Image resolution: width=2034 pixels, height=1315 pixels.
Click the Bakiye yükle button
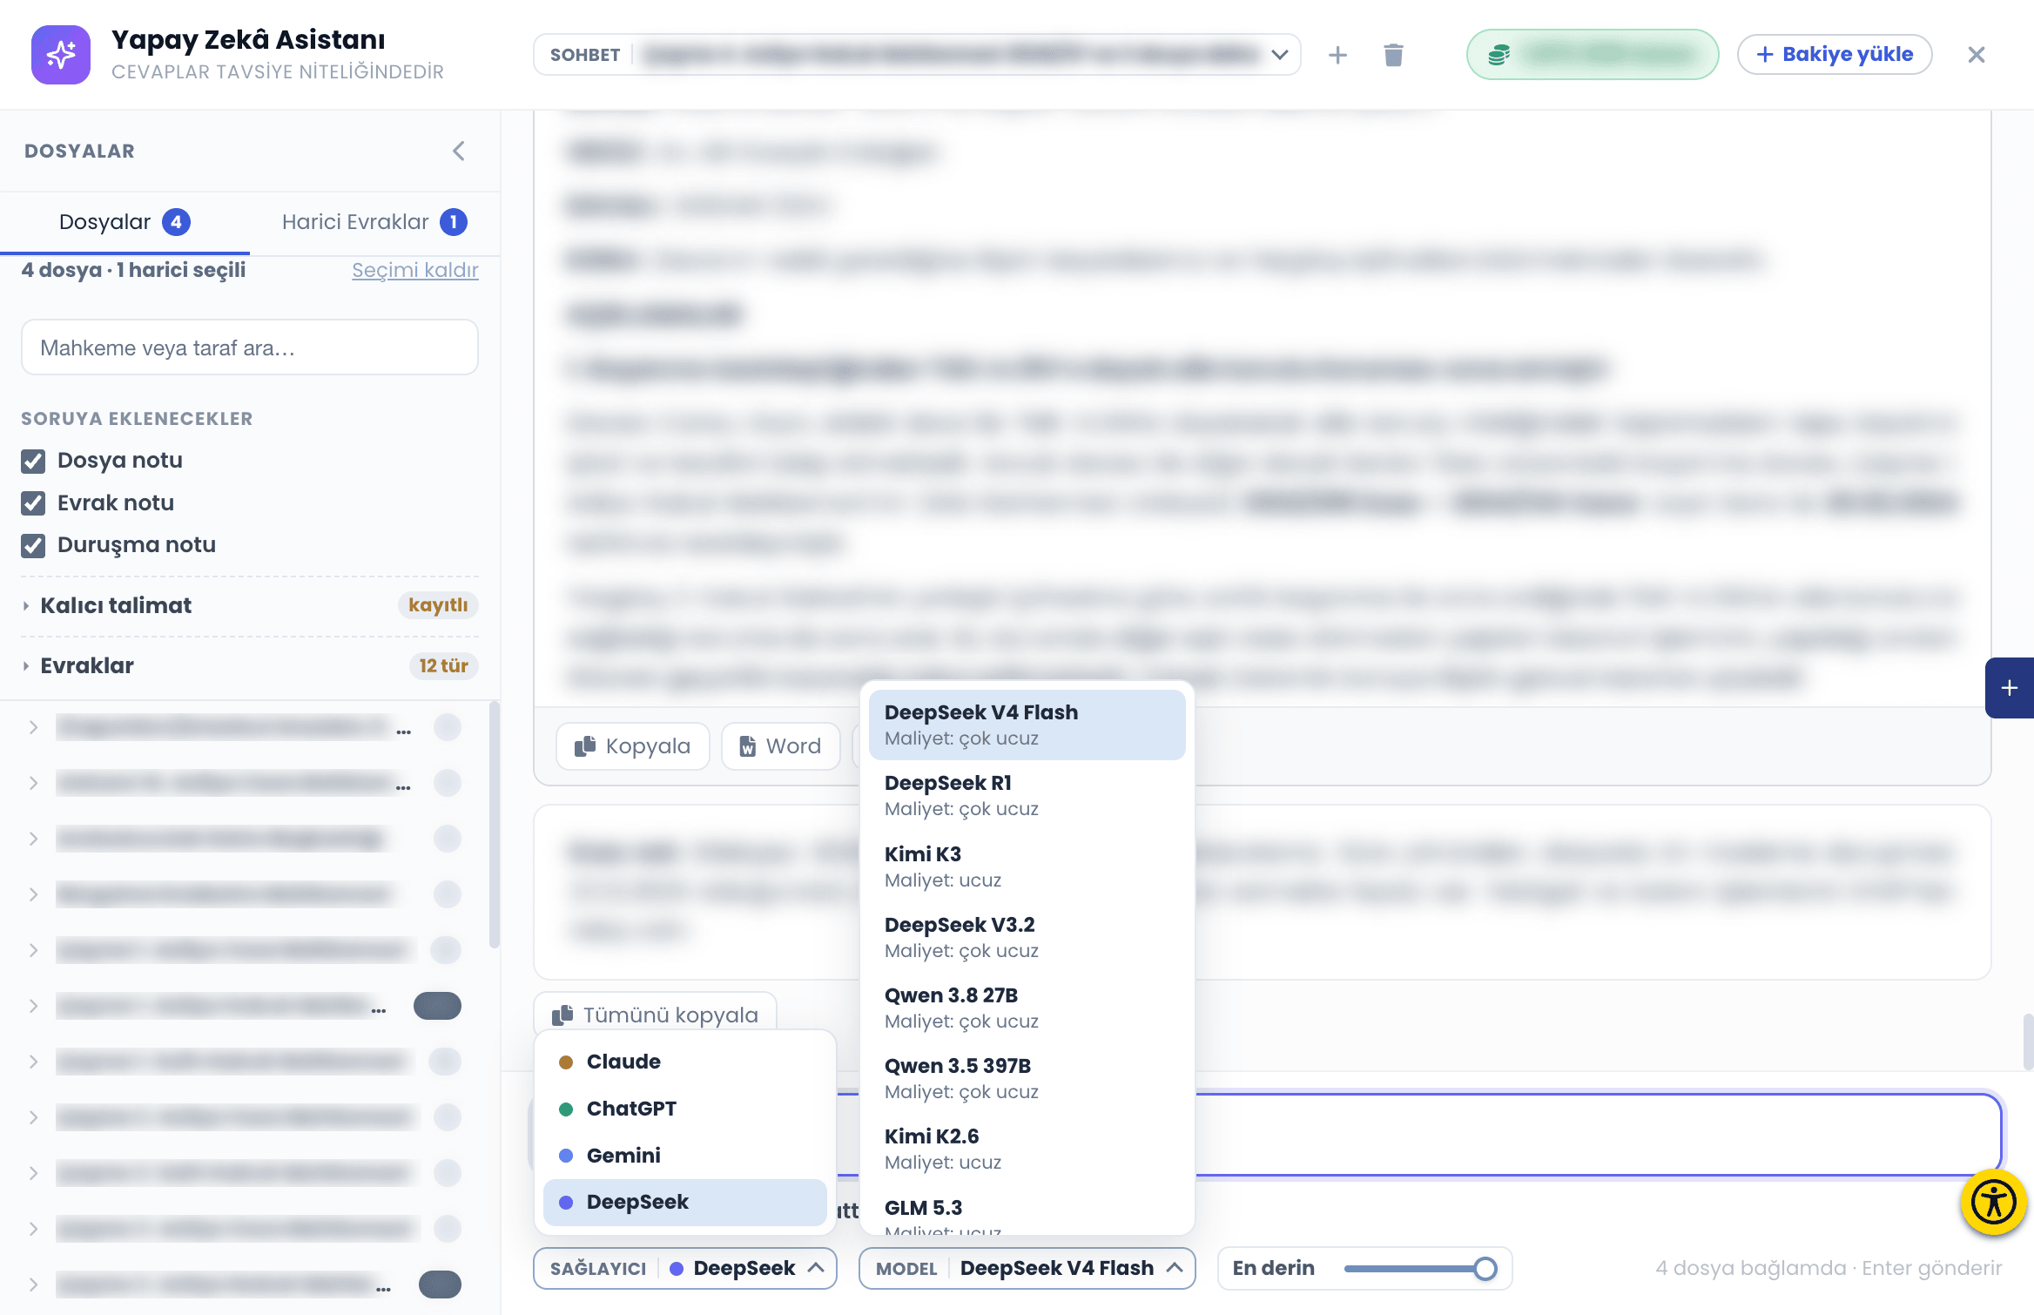1835,55
